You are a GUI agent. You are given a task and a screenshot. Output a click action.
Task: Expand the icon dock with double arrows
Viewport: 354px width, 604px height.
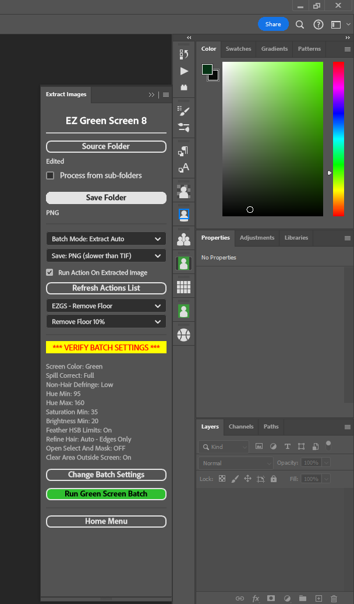pyautogui.click(x=189, y=38)
